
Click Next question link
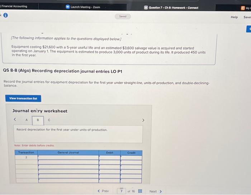[156, 191]
